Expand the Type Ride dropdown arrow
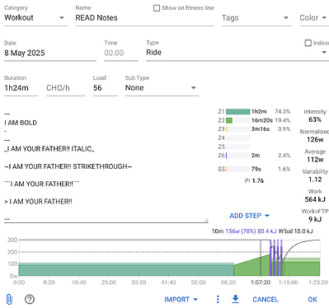Viewport: 329px width, 308px height. click(x=324, y=52)
